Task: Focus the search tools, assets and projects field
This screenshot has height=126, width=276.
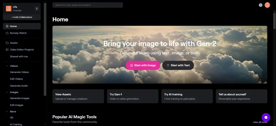Action: pyautogui.click(x=88, y=5)
